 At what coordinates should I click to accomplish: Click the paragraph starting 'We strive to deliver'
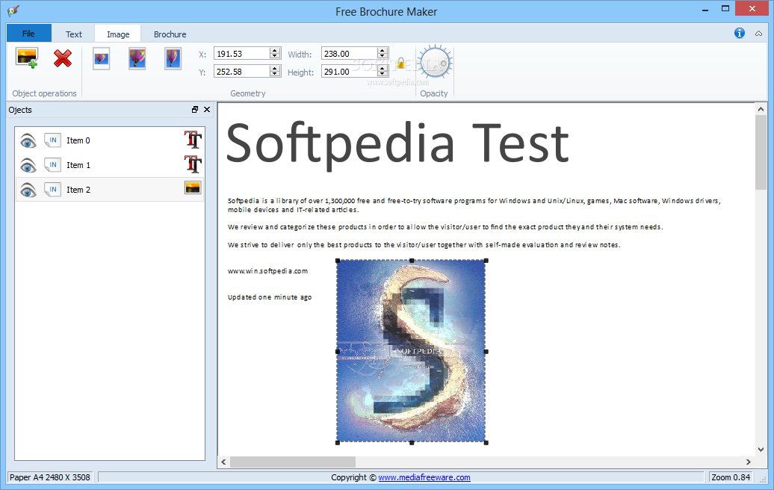tap(424, 245)
